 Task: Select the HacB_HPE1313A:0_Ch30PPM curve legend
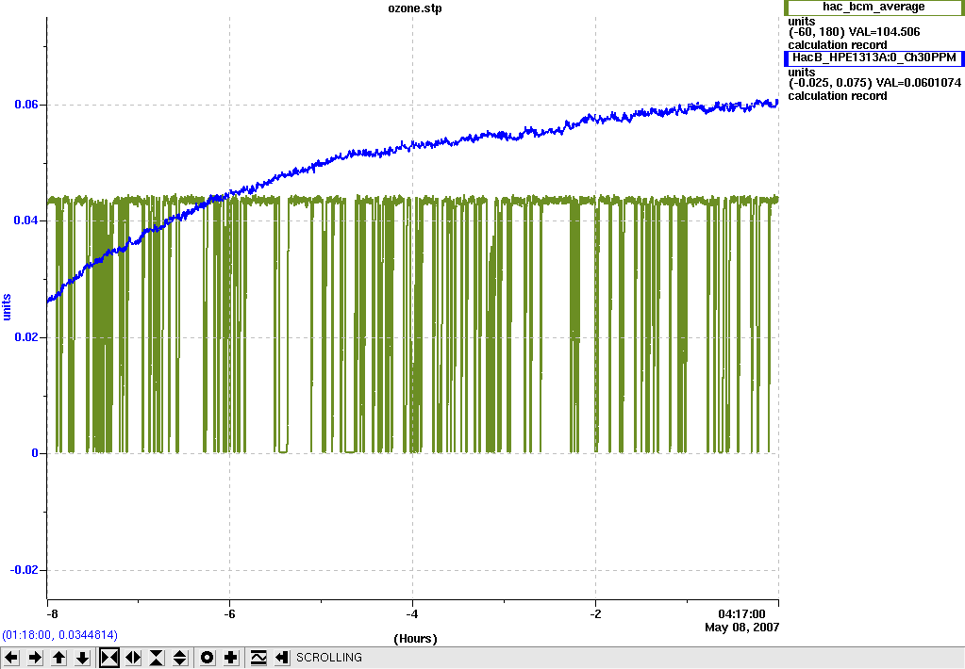(x=873, y=57)
